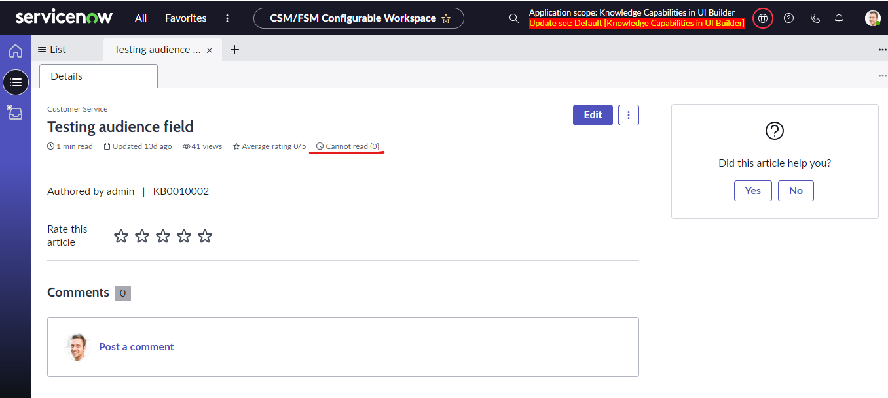Open the All menu
888x398 pixels.
(141, 18)
